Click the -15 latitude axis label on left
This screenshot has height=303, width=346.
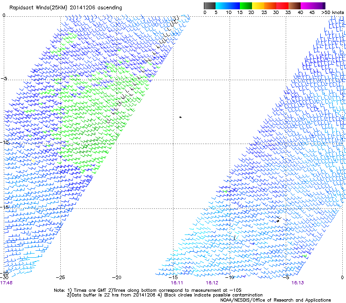pos(5,207)
